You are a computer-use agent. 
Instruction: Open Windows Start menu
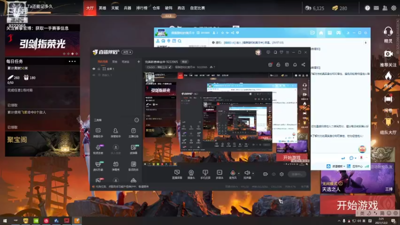click(x=4, y=220)
